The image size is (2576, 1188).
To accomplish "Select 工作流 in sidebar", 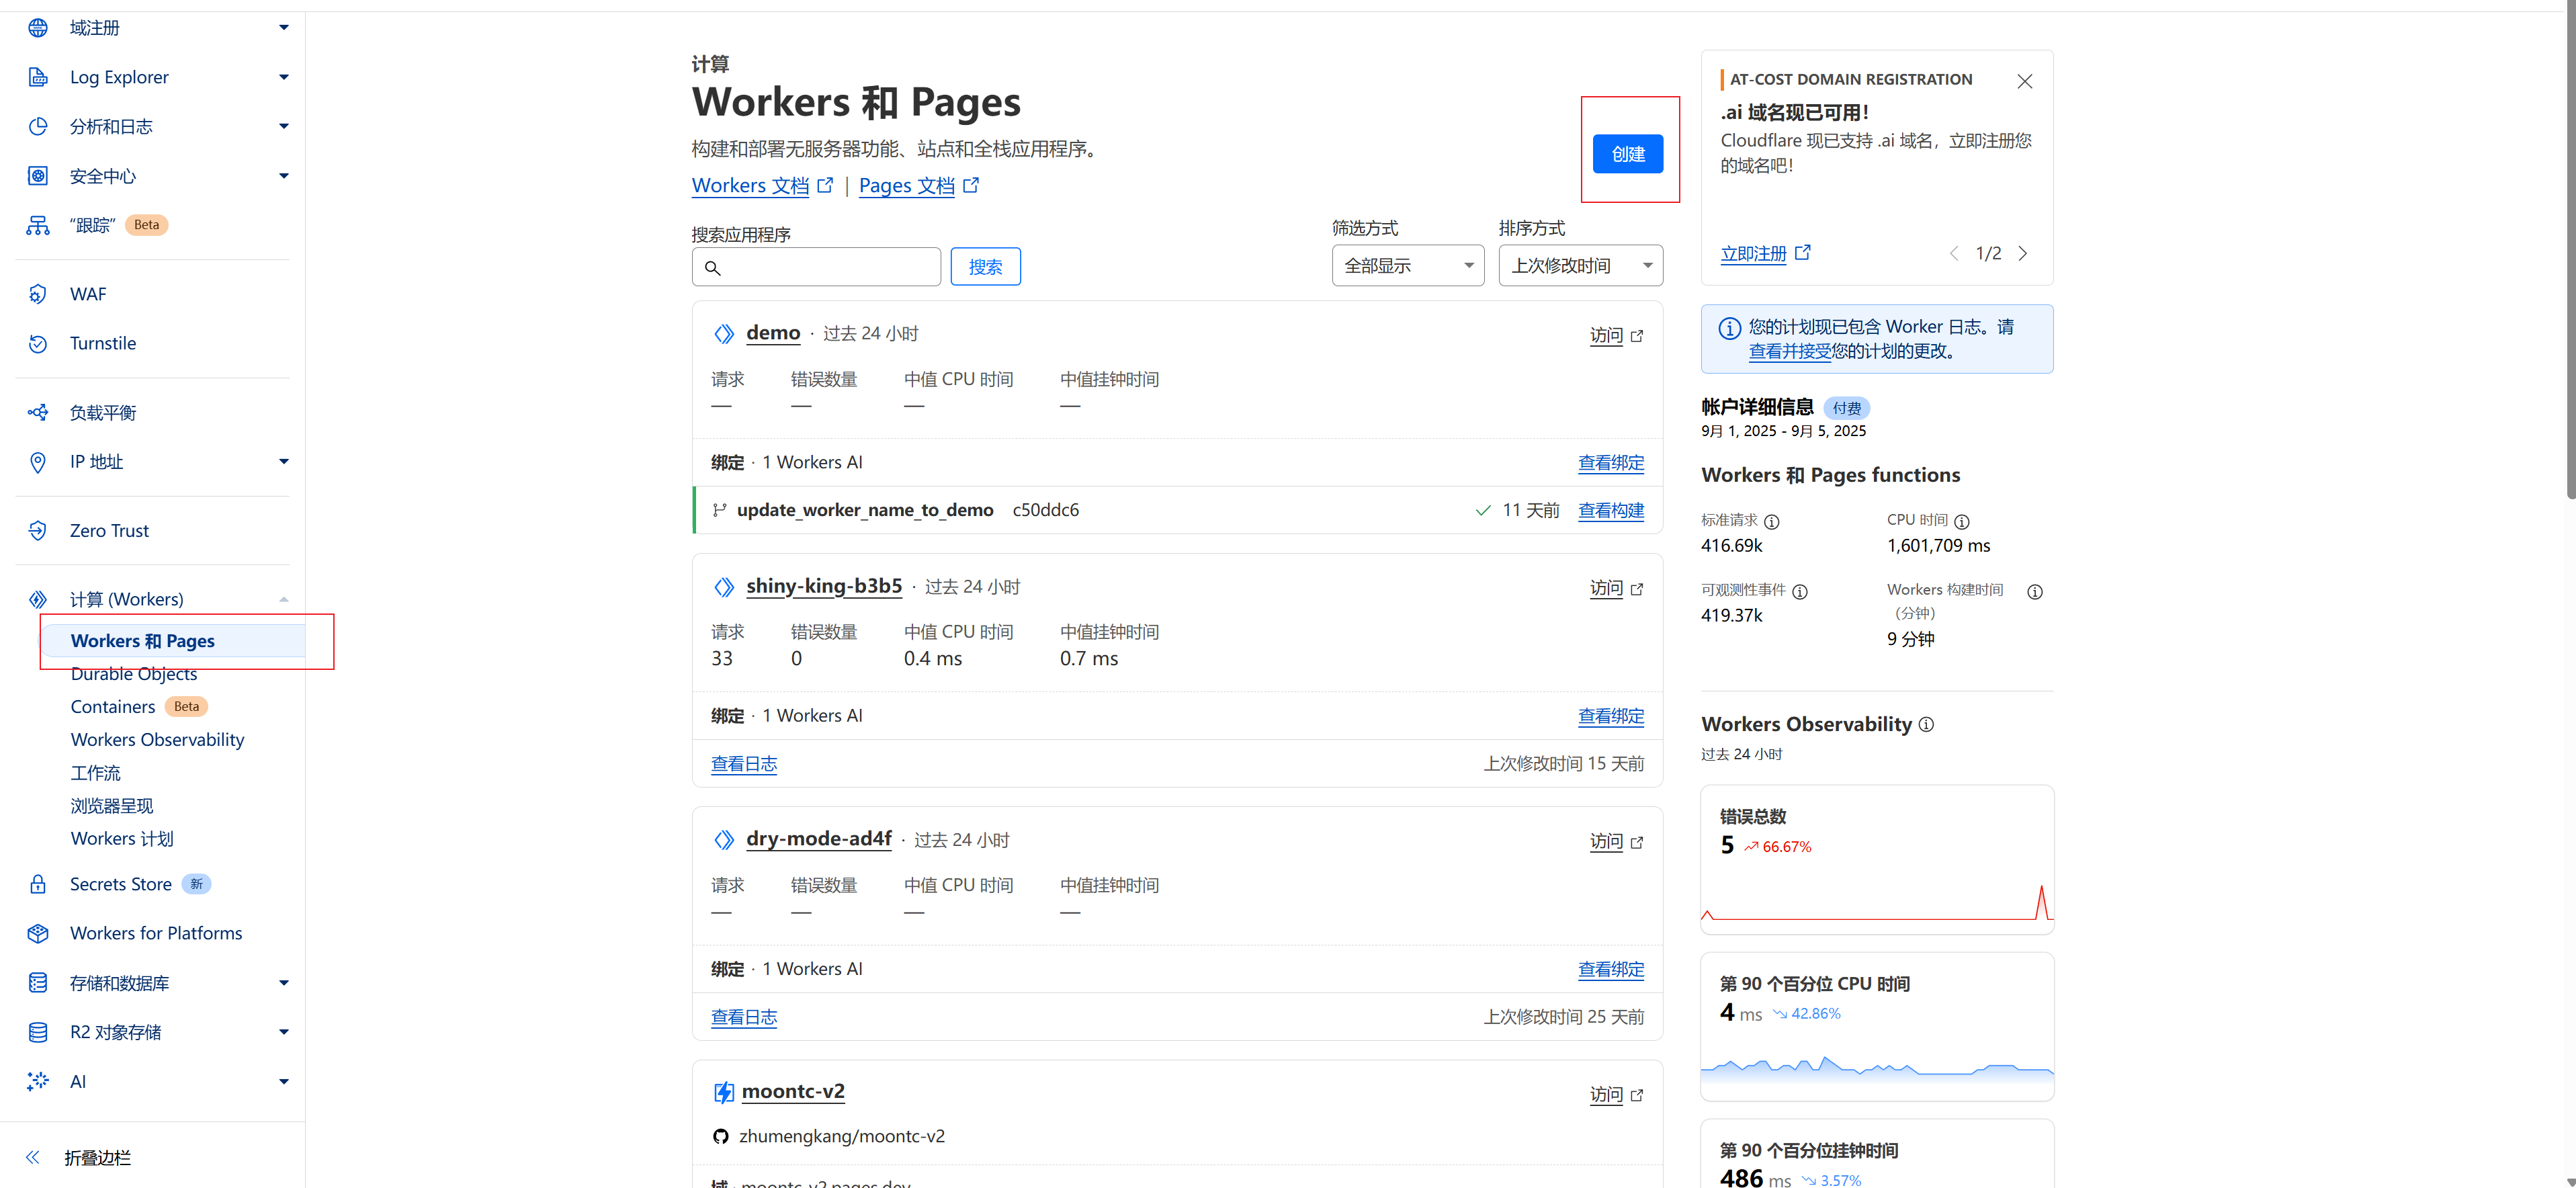I will pyautogui.click(x=95, y=773).
